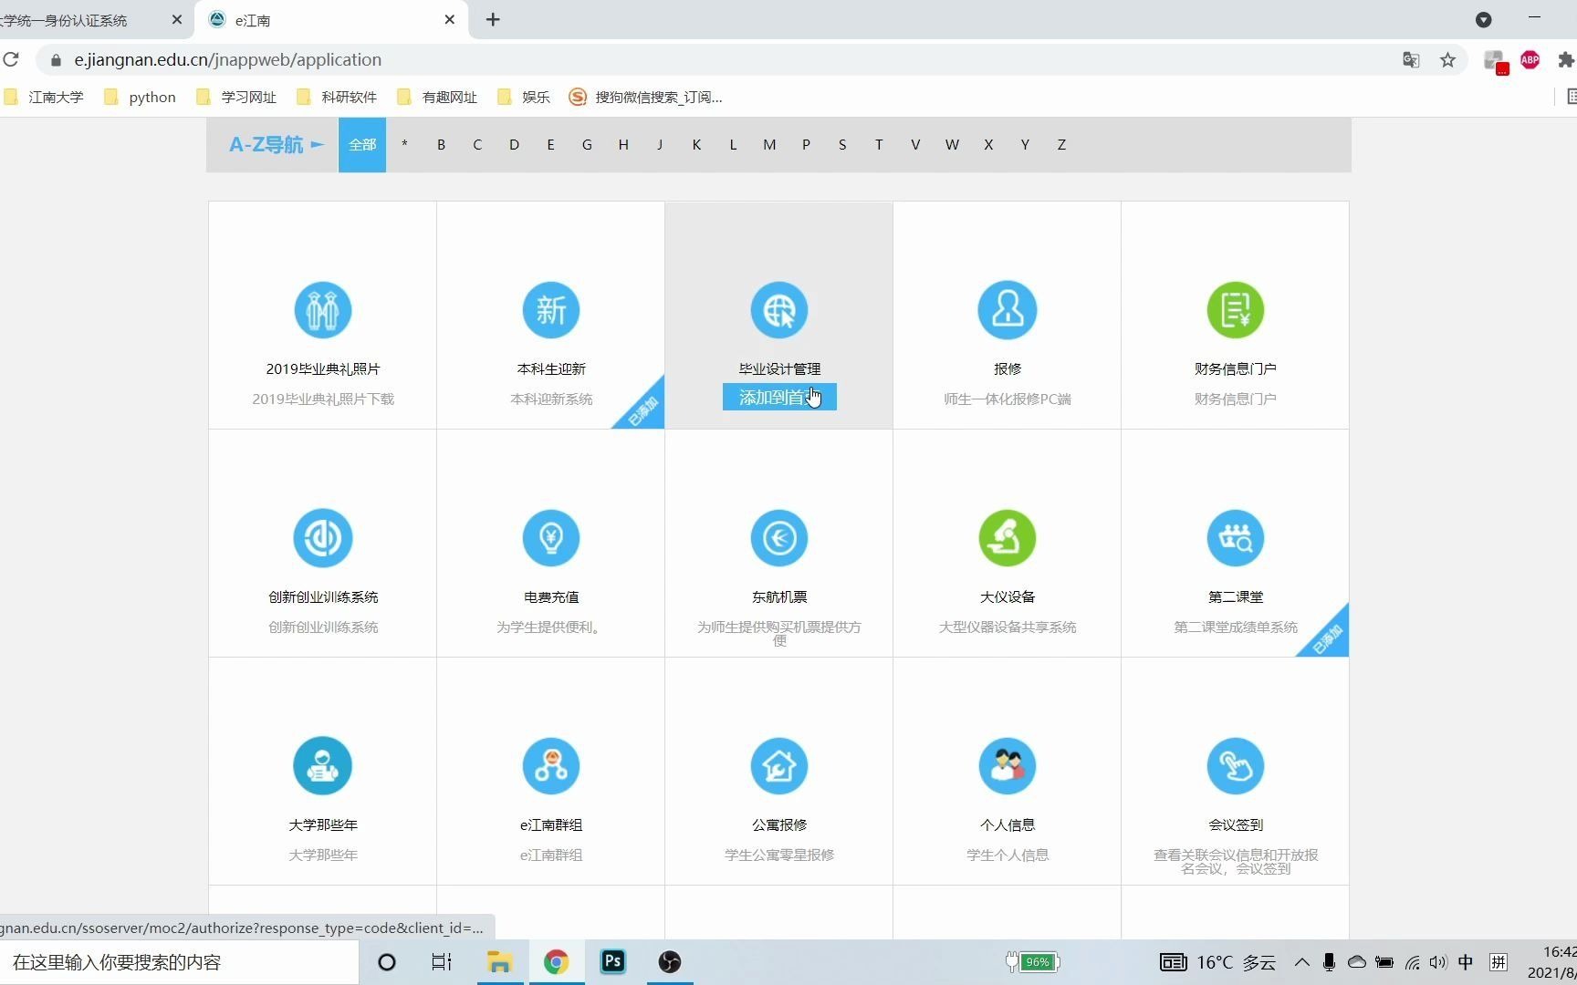Click the 个人信息 title text
Image resolution: width=1577 pixels, height=985 pixels.
(1008, 825)
